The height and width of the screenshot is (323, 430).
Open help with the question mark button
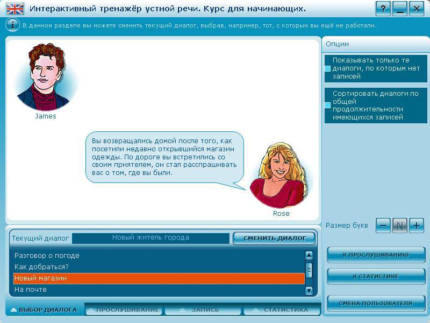tap(383, 9)
